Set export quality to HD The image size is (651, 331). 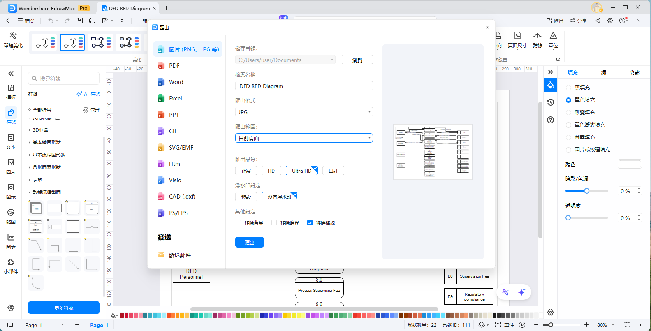[x=271, y=171]
